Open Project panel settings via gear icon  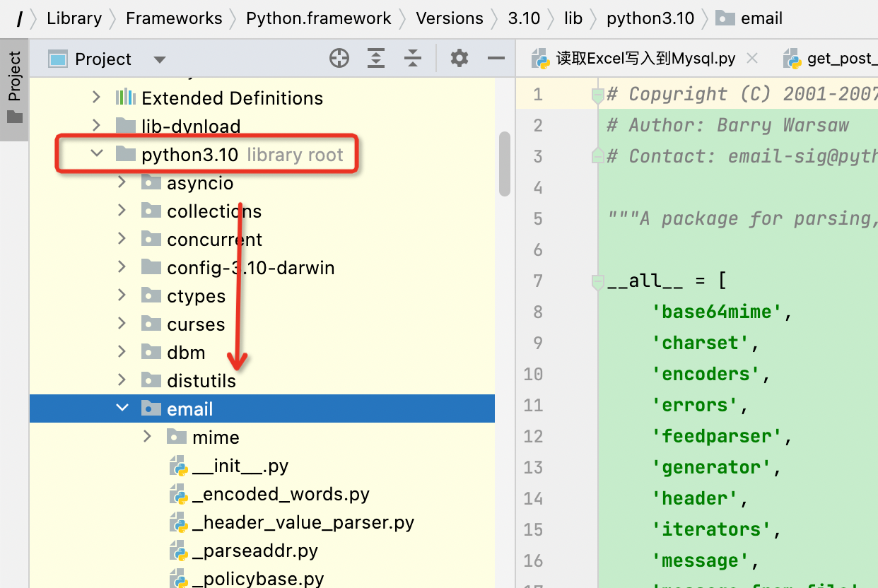point(459,59)
